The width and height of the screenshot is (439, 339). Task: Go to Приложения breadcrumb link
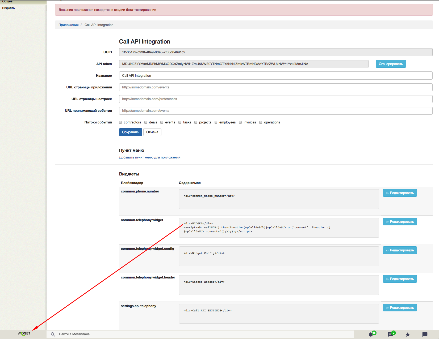tap(68, 25)
